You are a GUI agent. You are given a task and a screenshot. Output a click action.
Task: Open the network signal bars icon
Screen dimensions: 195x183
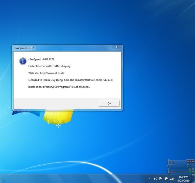coord(172,179)
